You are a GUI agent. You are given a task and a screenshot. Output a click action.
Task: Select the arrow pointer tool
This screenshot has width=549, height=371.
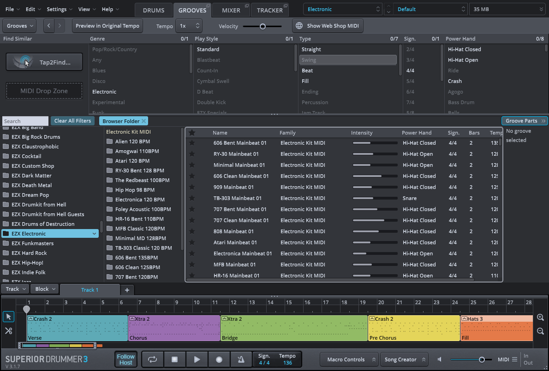(8, 317)
